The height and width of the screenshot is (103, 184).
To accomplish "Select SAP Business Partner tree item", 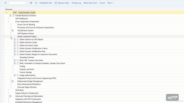I will pyautogui.click(x=26, y=33).
